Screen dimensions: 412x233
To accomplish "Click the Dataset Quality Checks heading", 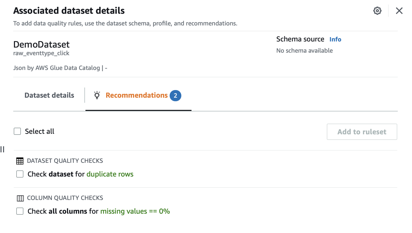I will pos(65,161).
